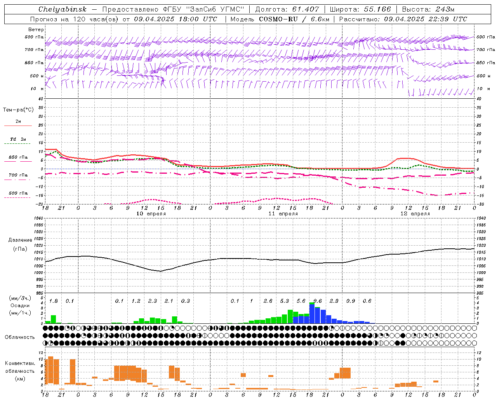Viewport: 497px width, 398px height.
Task: Click the 'Тем-ра(°C)' temperature panel label
Action: (18, 110)
